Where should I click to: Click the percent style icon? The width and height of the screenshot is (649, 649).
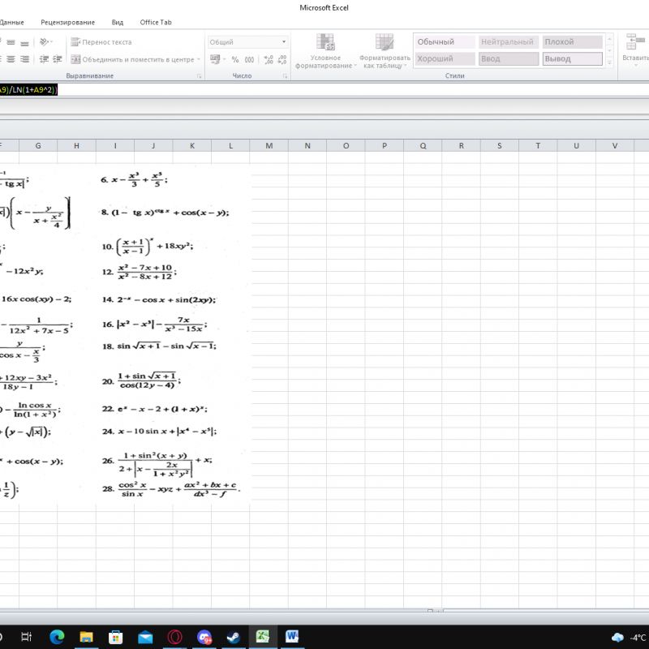point(235,59)
